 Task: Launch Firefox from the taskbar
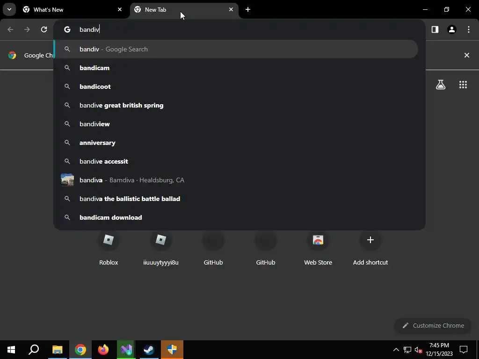click(x=103, y=350)
